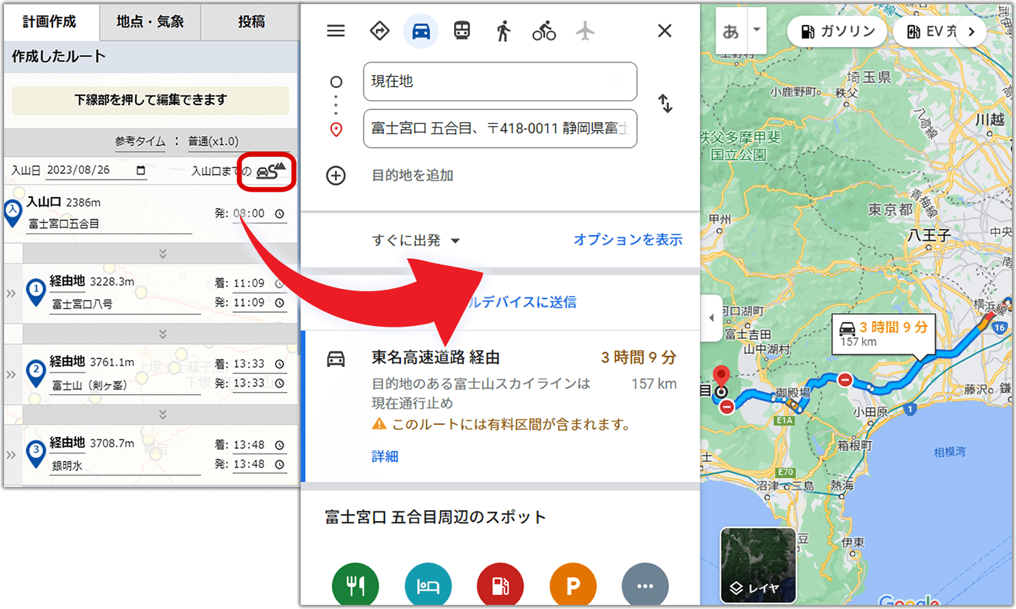Collapse the Google Maps side panel
This screenshot has width=1016, height=609.
[x=711, y=318]
